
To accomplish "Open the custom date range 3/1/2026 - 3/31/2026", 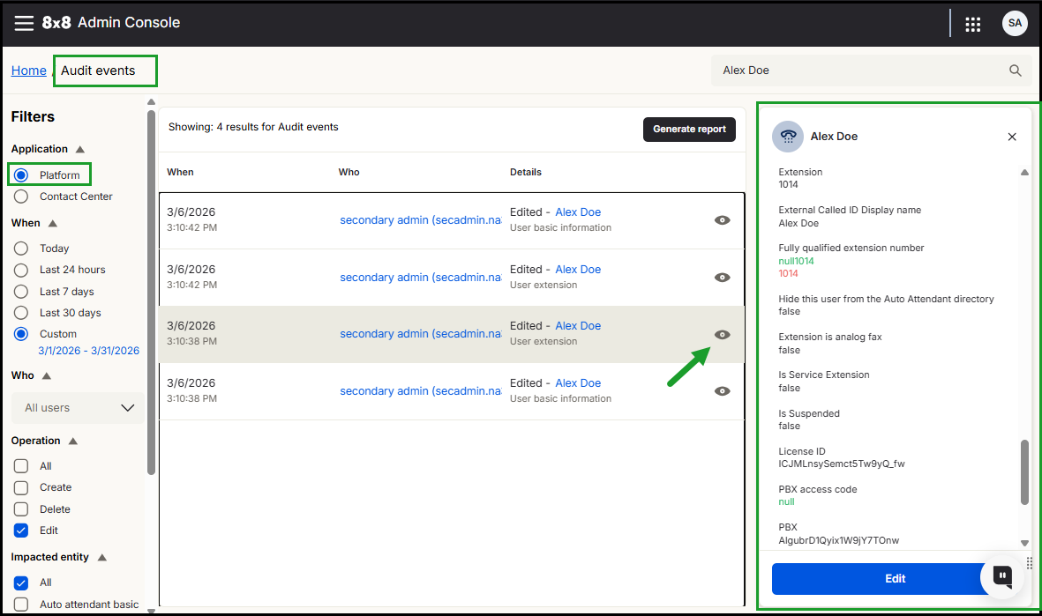I will tap(88, 351).
